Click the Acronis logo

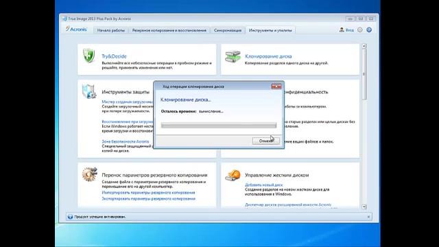[76, 29]
